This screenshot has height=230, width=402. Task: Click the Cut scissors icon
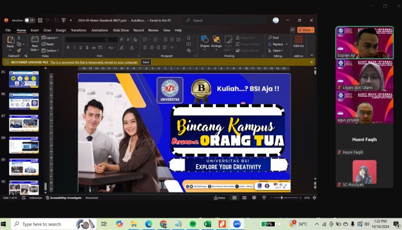tap(19, 37)
